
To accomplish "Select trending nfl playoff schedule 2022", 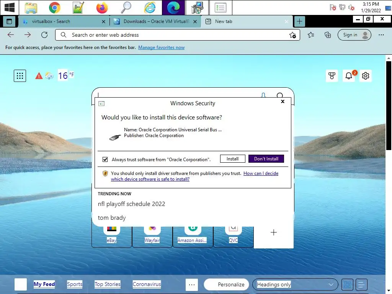I will [x=132, y=204].
